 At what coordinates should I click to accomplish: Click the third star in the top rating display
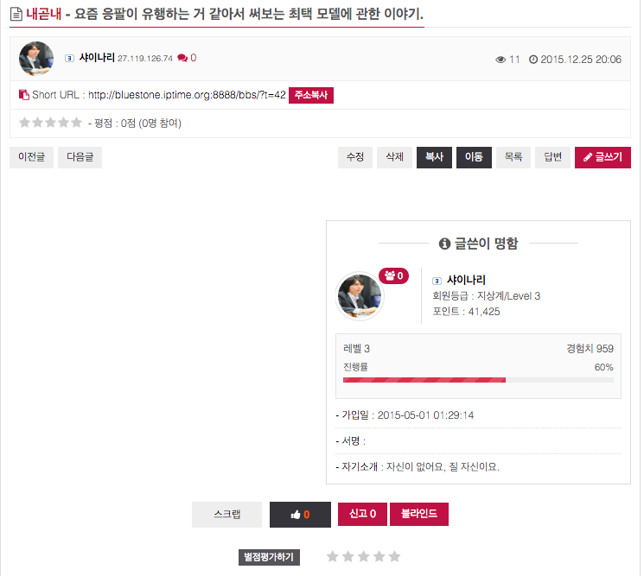pos(50,123)
